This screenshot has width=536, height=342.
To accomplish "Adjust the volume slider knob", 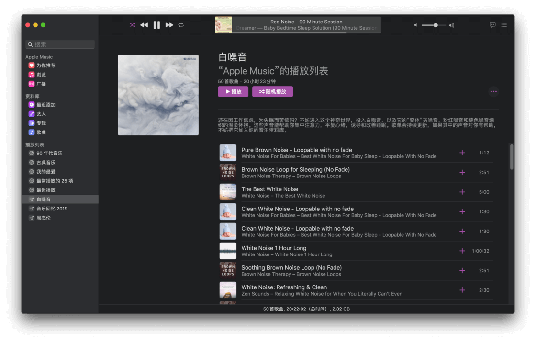I will tap(435, 25).
